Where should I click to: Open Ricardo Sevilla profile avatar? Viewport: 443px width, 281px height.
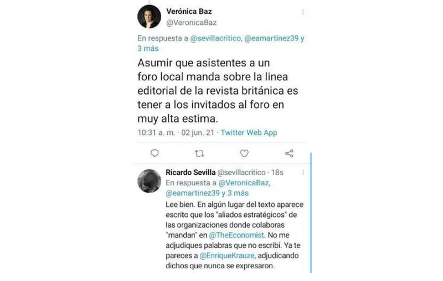point(149,181)
